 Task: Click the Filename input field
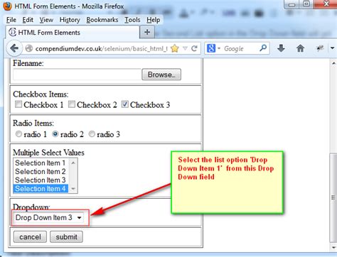coord(77,75)
